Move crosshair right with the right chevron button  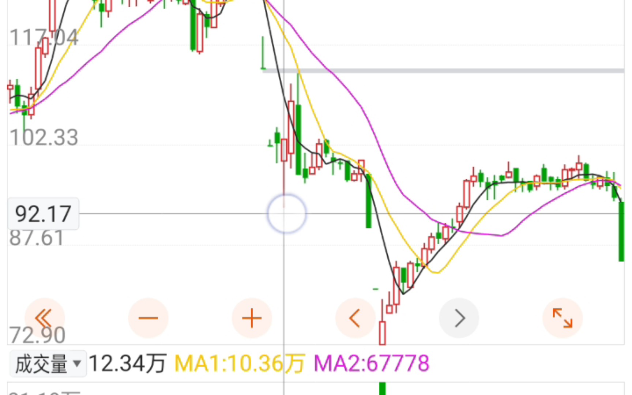click(x=459, y=318)
